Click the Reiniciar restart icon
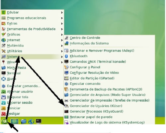Screen dimensions: 166x133 coord(4,108)
